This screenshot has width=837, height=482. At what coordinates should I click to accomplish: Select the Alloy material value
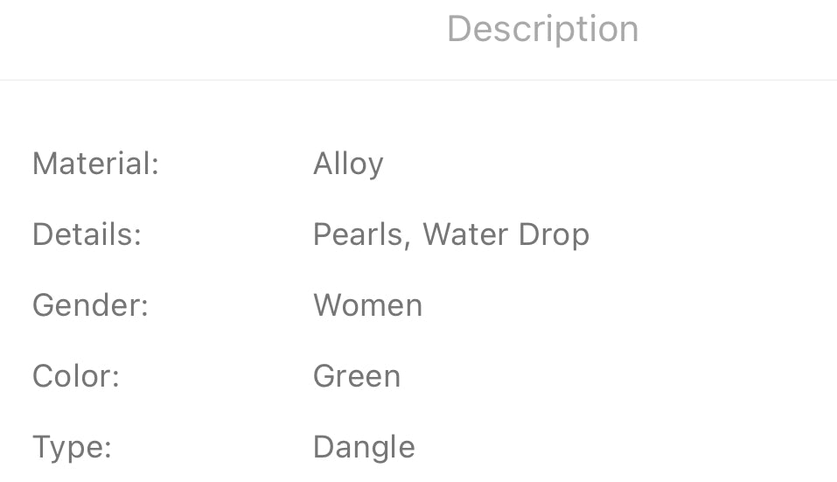[x=348, y=164]
